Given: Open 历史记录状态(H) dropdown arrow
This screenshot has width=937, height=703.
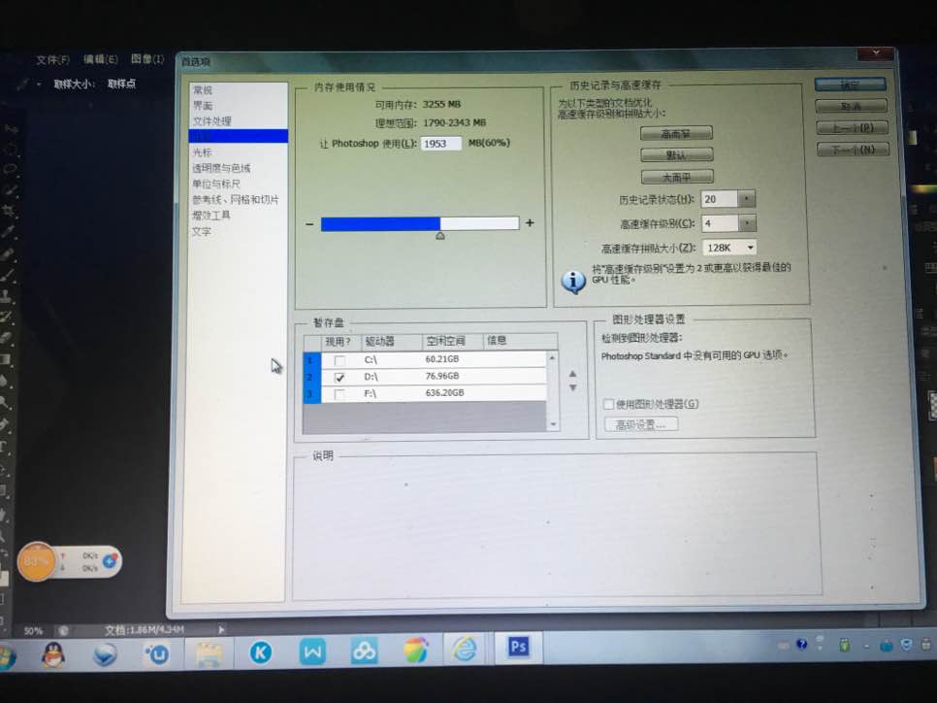Looking at the screenshot, I should tap(746, 199).
